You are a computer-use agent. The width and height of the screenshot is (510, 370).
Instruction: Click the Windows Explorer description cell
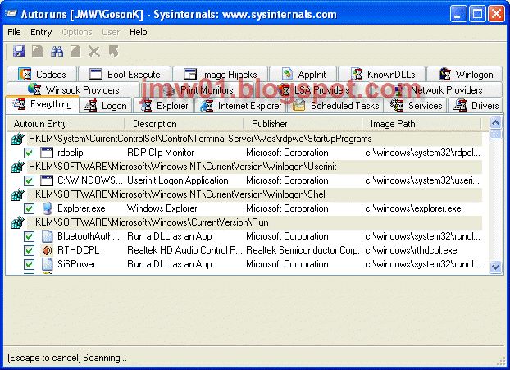(162, 208)
